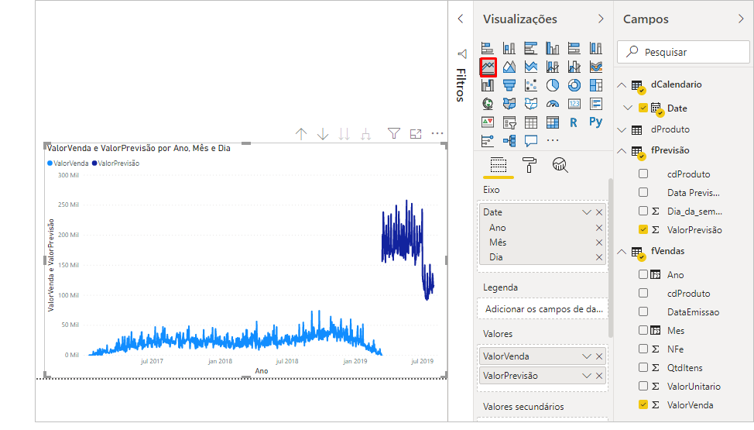Select the gauge visualization icon

(553, 104)
